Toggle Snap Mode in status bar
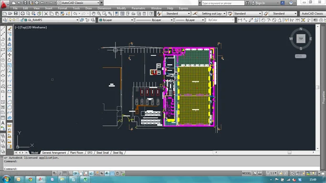The image size is (326, 183). click(x=60, y=173)
